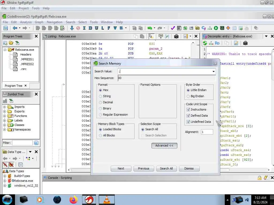Click open folder icon in Program Trees
This screenshot has width=274, height=205.
tap(11, 43)
